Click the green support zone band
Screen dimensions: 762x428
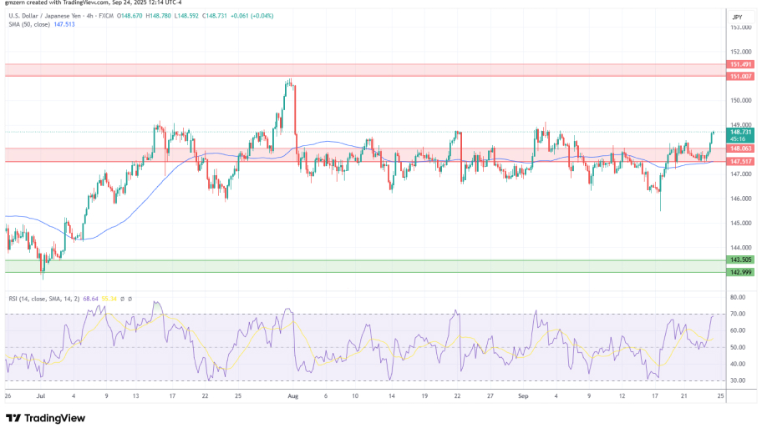tap(359, 266)
